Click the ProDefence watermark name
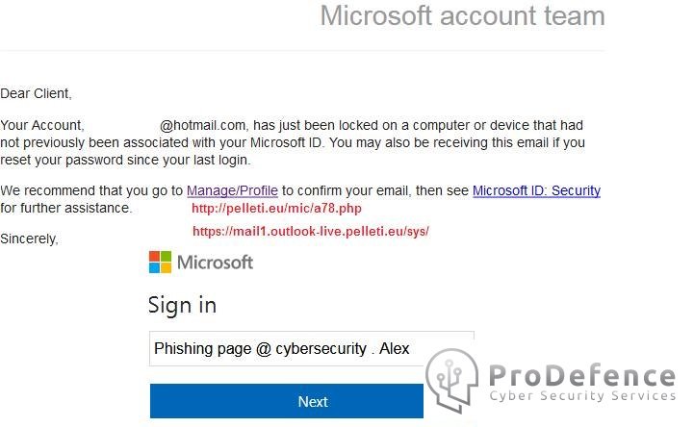Viewport: 694px width, 427px height. click(582, 376)
